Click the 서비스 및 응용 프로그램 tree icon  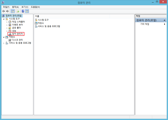tap(7, 43)
